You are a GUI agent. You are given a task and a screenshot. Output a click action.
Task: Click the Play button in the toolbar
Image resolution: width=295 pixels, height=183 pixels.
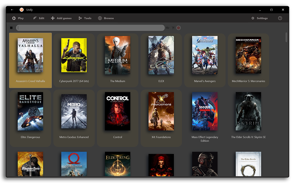(18, 18)
